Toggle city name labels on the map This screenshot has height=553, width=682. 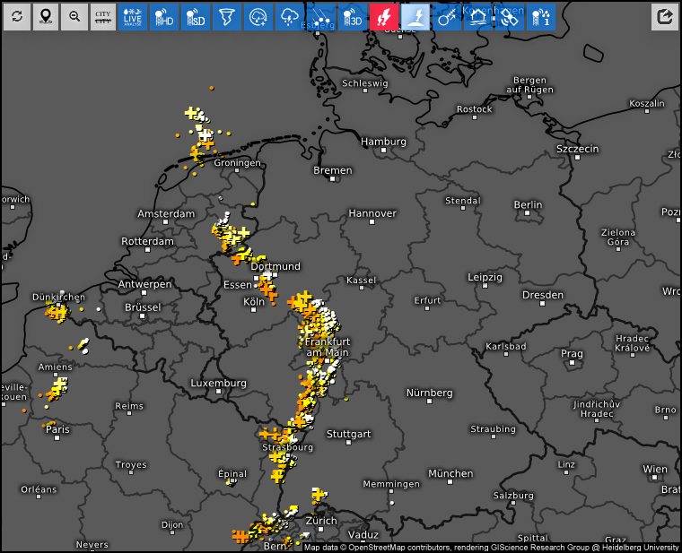coord(103,17)
